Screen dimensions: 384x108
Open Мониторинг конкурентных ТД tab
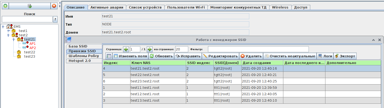coord(238,7)
